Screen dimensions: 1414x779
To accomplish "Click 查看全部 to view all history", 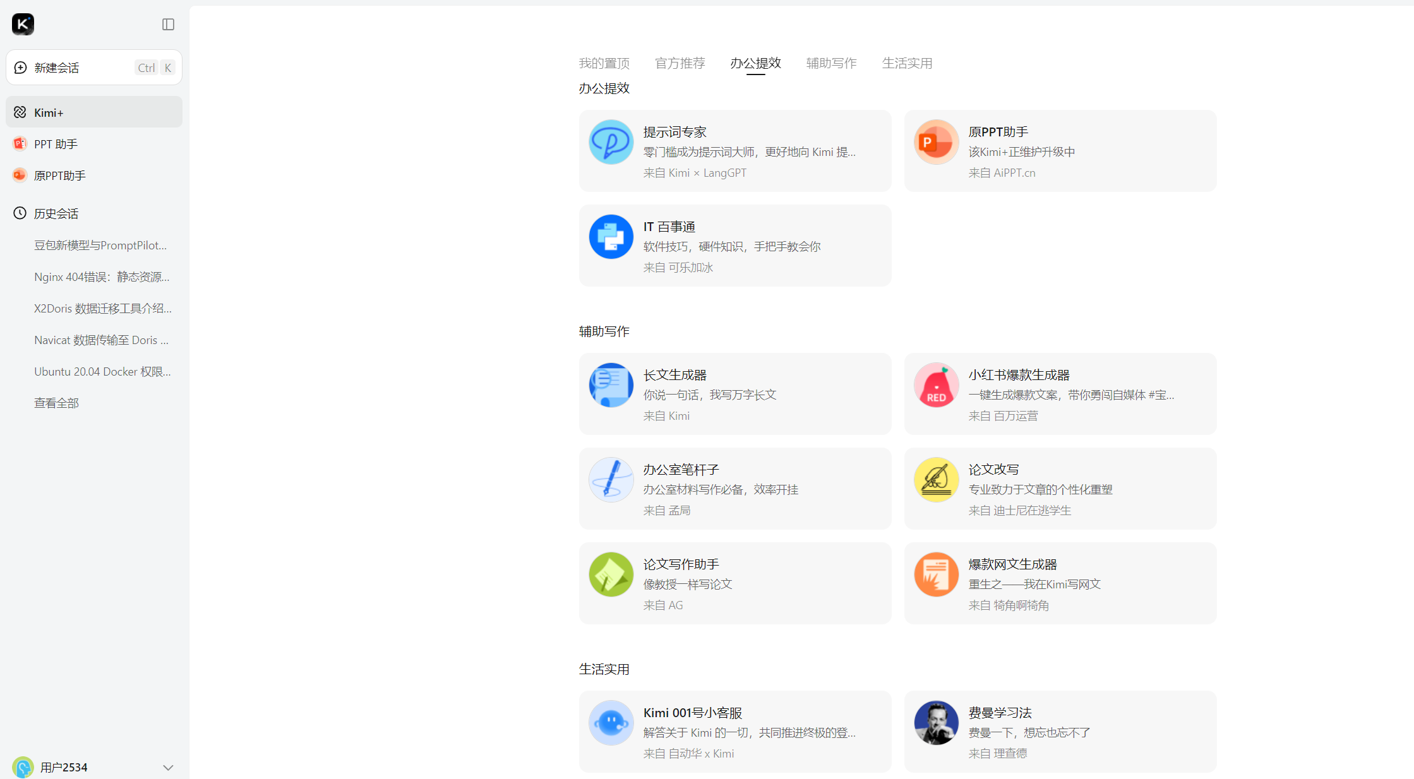I will (56, 403).
